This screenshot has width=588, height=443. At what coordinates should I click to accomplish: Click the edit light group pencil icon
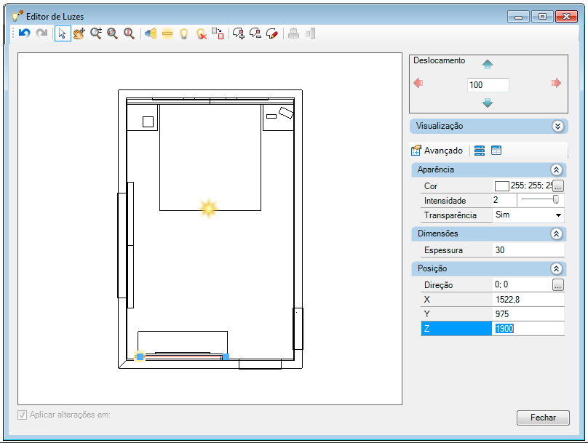coord(272,33)
